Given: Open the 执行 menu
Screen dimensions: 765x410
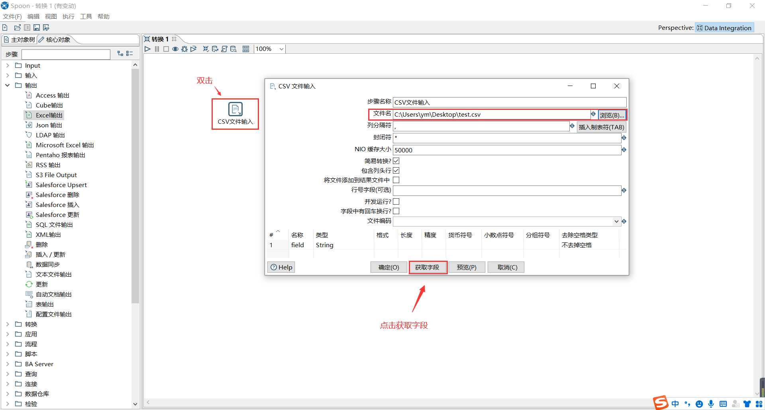Looking at the screenshot, I should (69, 16).
